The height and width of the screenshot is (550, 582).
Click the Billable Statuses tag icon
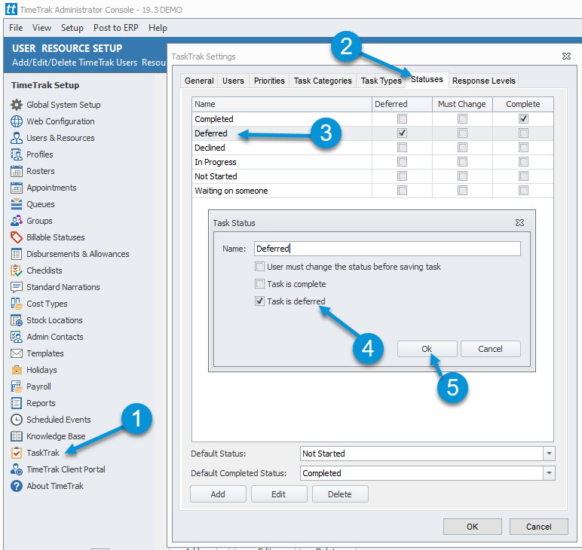[17, 237]
